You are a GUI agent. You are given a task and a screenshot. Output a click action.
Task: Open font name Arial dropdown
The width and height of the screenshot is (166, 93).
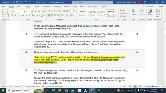[x=24, y=11]
